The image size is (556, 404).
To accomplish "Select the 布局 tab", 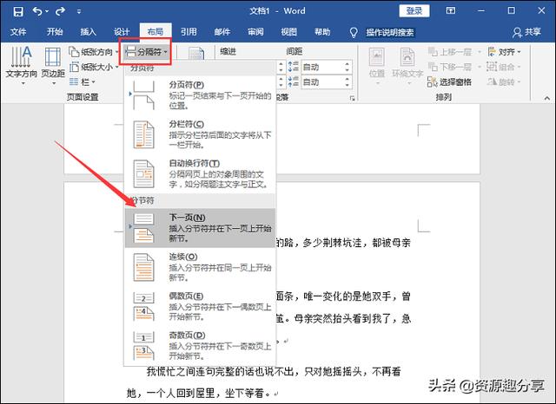I will click(156, 32).
